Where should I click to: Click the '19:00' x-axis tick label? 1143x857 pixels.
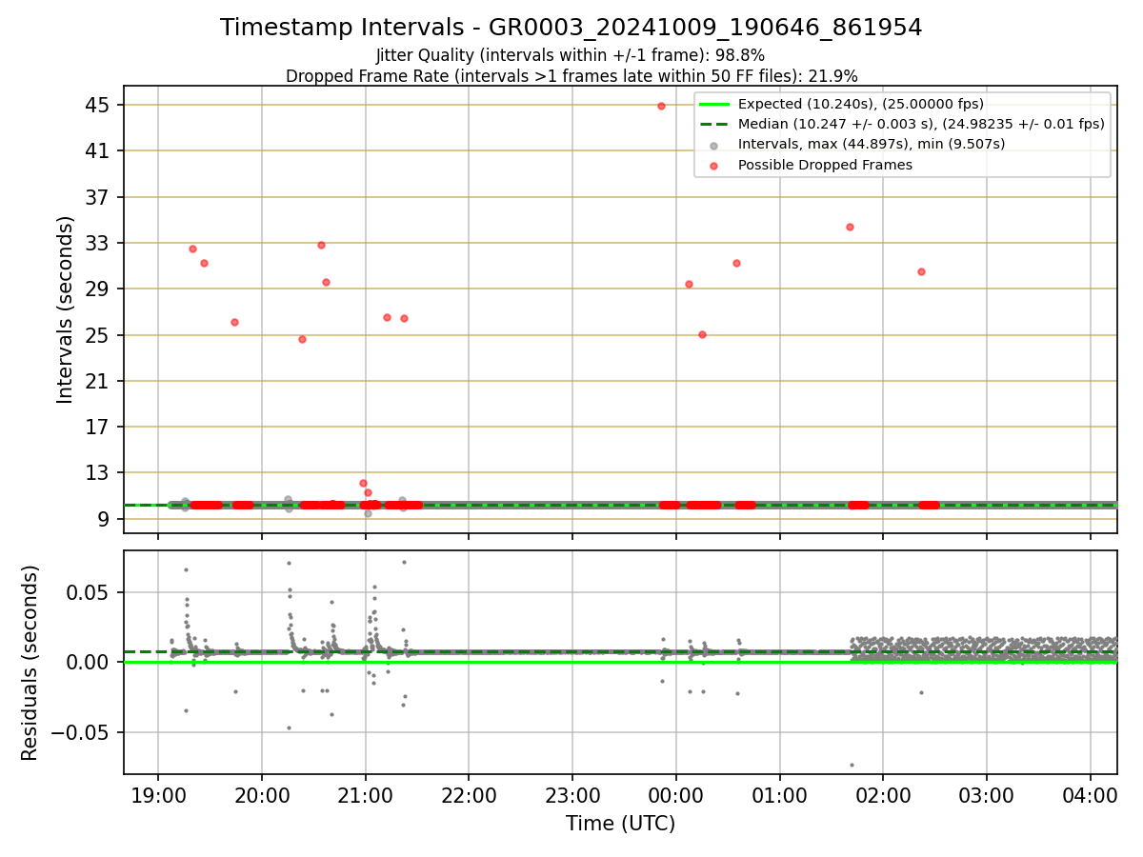(158, 795)
